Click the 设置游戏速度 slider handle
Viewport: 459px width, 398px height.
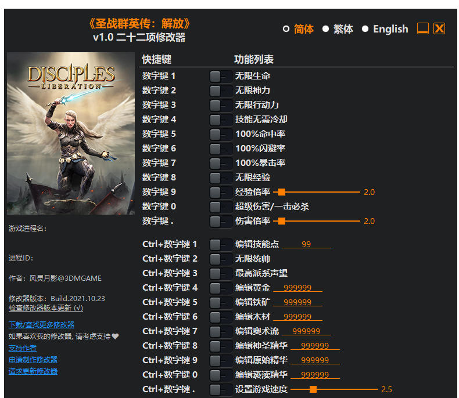(x=313, y=389)
